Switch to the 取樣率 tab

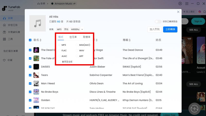click(87, 37)
